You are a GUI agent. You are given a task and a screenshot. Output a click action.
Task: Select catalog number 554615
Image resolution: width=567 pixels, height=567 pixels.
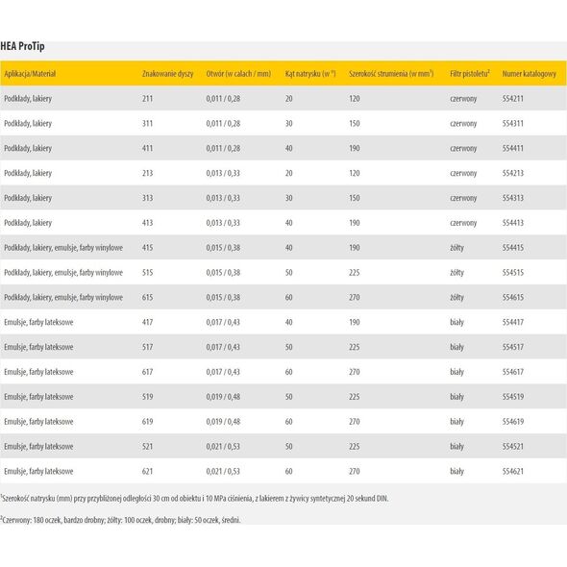point(513,297)
